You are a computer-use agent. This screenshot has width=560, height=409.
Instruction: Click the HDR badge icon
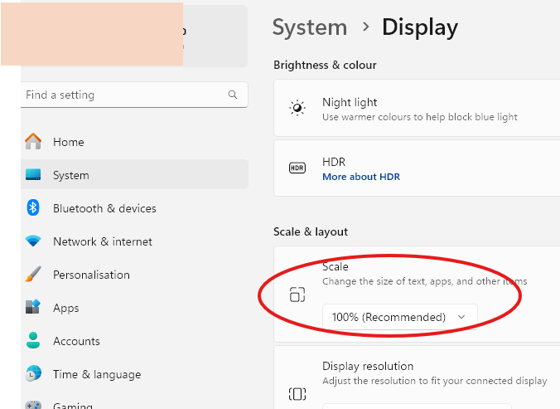click(x=297, y=168)
